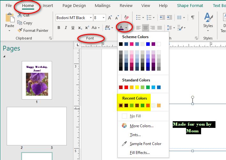Expand the font size dropdown

[x=104, y=18]
